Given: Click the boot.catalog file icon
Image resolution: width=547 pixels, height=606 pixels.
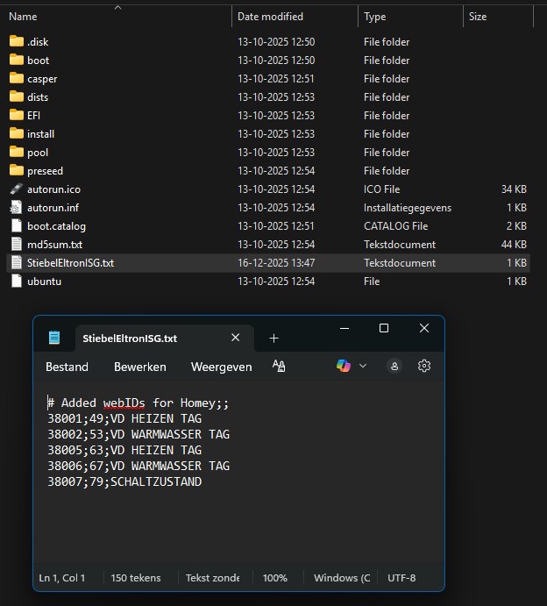Looking at the screenshot, I should pyautogui.click(x=17, y=226).
